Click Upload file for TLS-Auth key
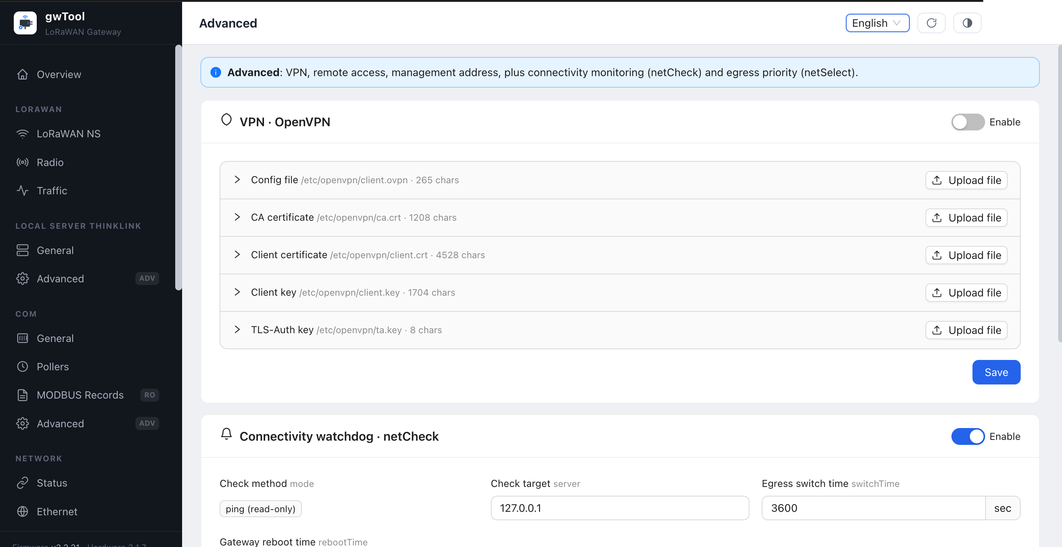1062x547 pixels. pyautogui.click(x=966, y=330)
